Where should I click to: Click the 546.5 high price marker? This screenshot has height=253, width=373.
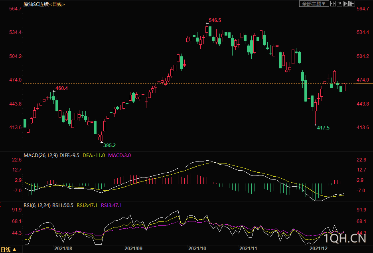(x=215, y=20)
